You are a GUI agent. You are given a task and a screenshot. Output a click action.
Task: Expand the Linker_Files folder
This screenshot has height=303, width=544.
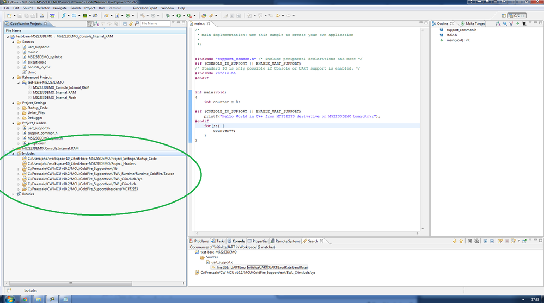[x=19, y=113]
